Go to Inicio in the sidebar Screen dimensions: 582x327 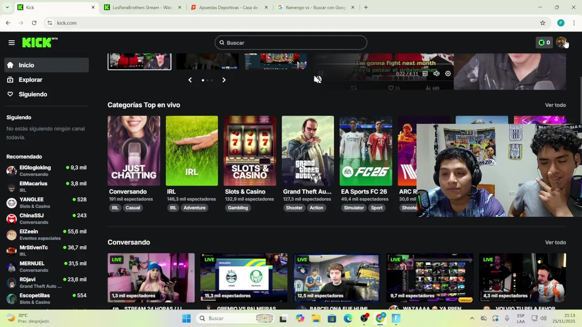click(46, 65)
